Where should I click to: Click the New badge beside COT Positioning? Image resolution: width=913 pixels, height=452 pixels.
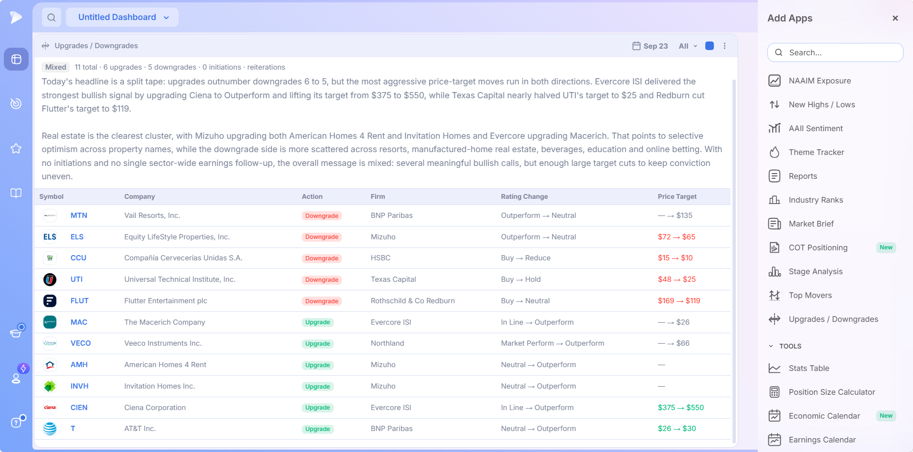886,247
